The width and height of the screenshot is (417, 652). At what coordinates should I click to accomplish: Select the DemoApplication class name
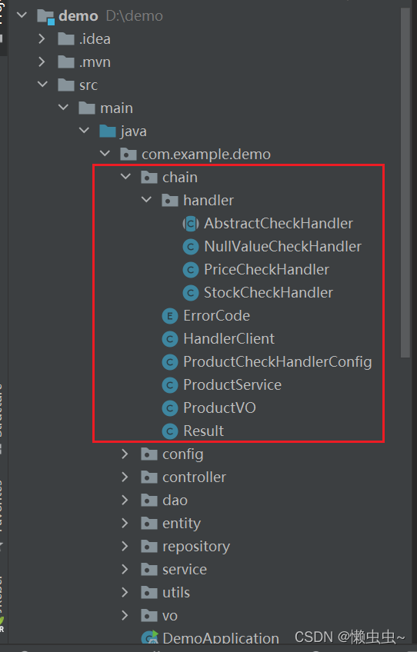[x=221, y=638]
